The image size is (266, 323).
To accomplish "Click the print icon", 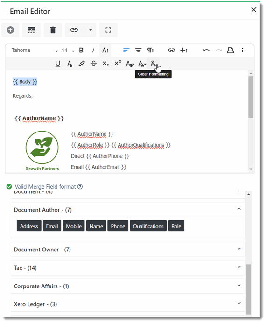I will tap(231, 50).
